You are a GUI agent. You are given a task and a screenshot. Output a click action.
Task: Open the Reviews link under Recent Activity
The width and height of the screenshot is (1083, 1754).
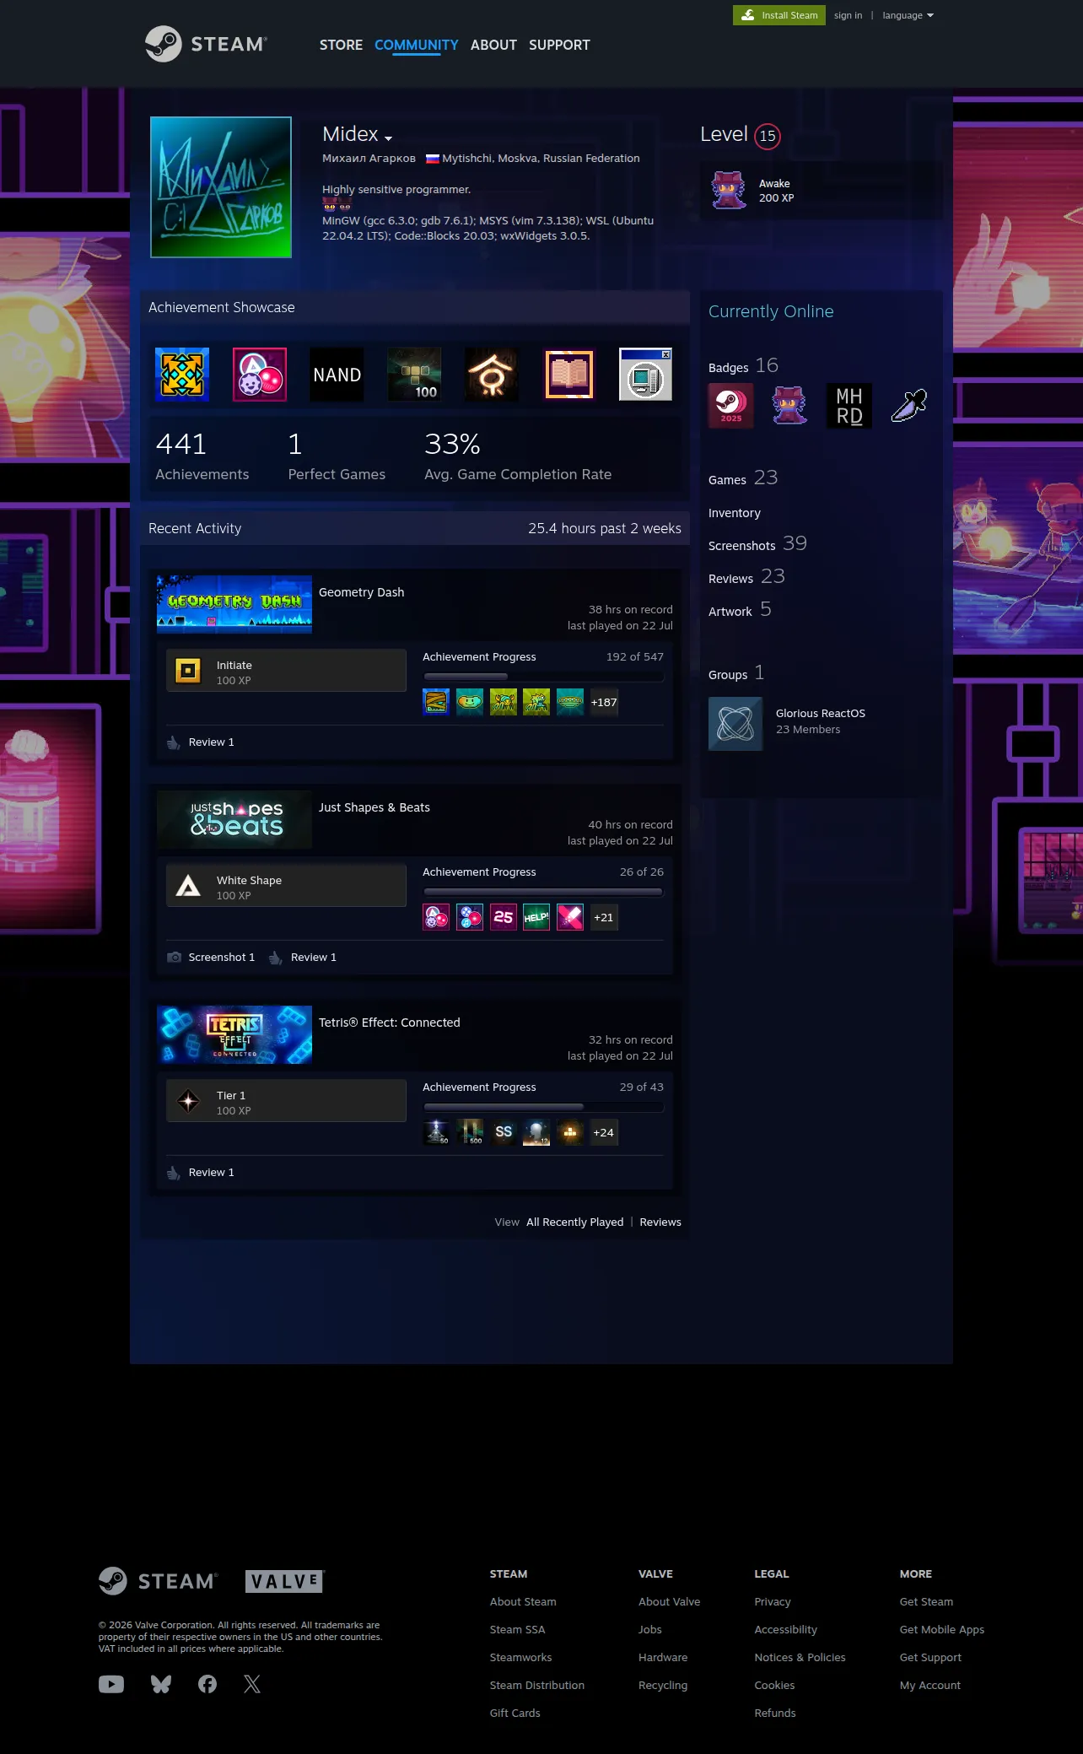660,1222
